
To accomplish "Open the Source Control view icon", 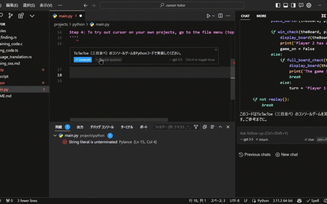I will tap(10, 16).
